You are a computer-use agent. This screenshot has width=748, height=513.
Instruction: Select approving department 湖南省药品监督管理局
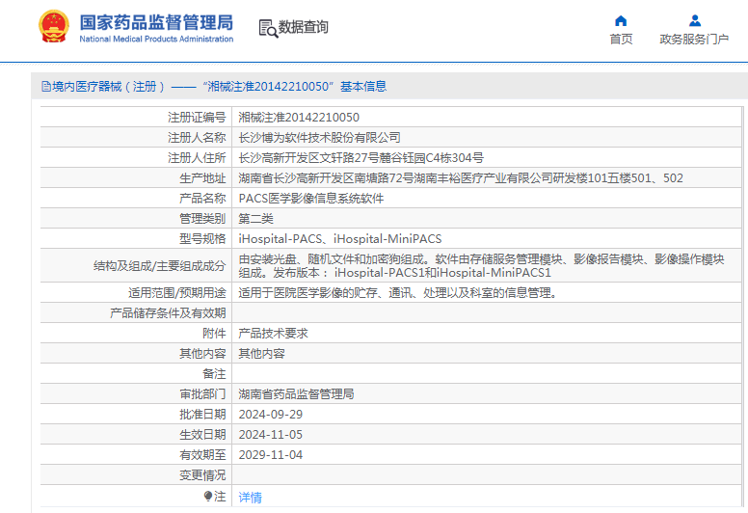click(296, 394)
